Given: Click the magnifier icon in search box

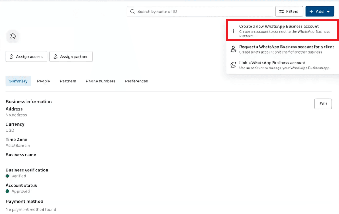Looking at the screenshot, I should 132,11.
